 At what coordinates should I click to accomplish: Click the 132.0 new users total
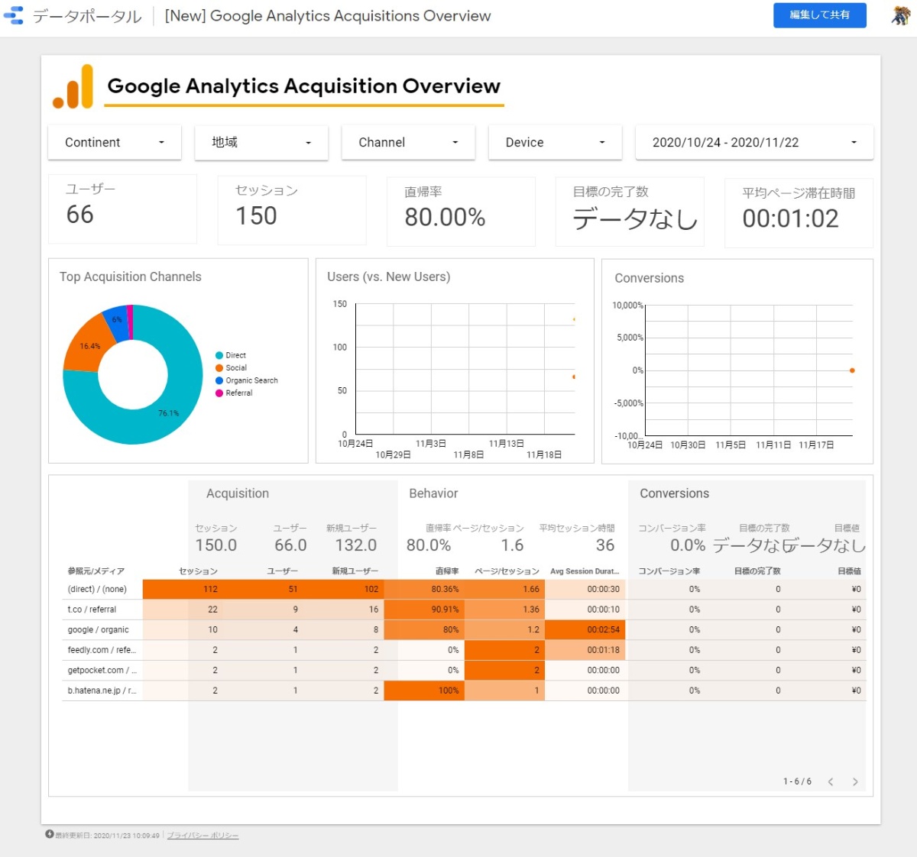[x=356, y=545]
